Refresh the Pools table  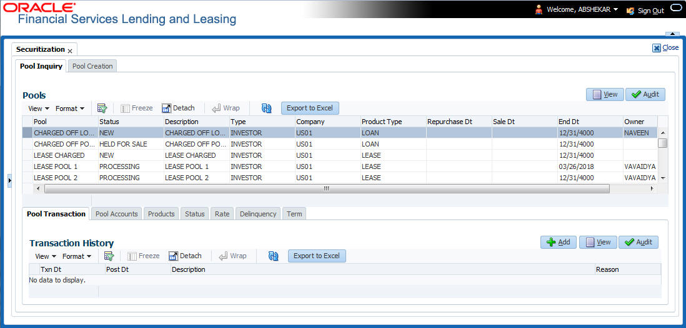coord(266,109)
